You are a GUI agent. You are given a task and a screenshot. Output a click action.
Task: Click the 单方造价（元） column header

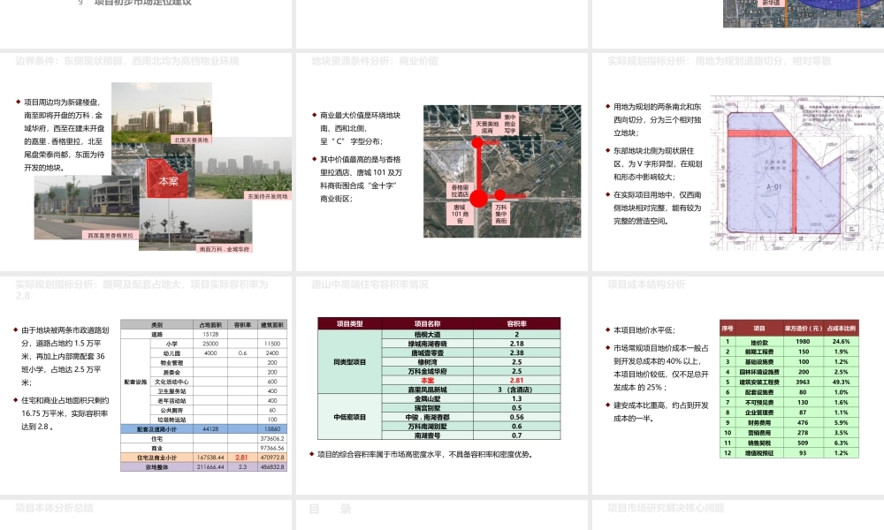pyautogui.click(x=803, y=328)
